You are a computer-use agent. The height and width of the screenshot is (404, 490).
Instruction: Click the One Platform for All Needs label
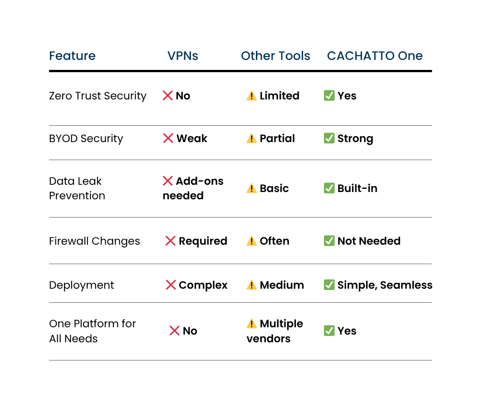pyautogui.click(x=92, y=331)
